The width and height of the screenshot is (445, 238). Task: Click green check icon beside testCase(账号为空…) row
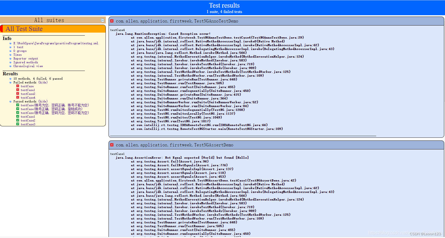[18, 105]
